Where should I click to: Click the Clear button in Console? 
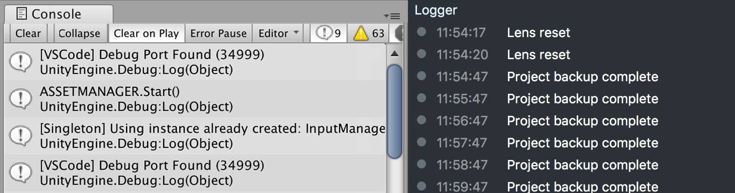pos(28,34)
